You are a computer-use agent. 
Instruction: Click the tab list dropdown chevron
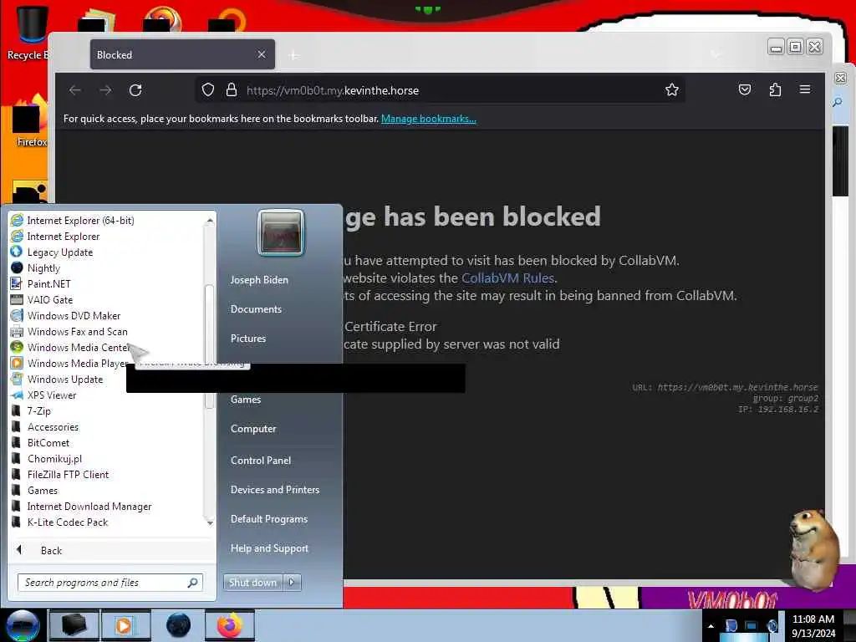(716, 54)
